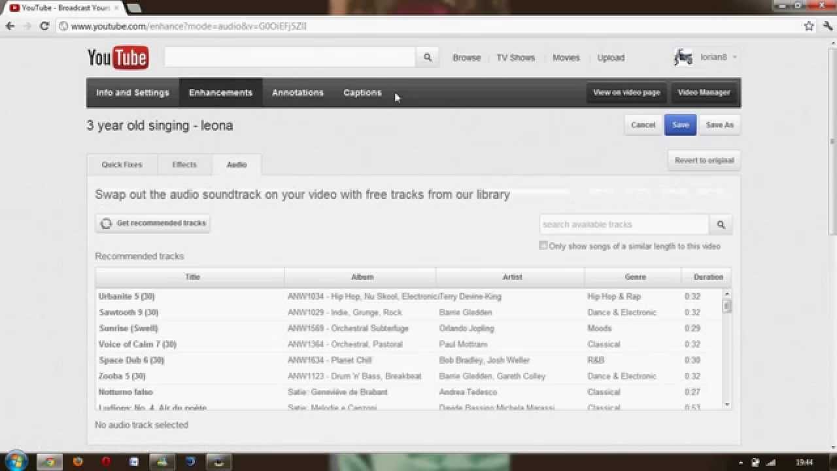Click the blue Save button
This screenshot has height=471, width=837.
[x=680, y=125]
